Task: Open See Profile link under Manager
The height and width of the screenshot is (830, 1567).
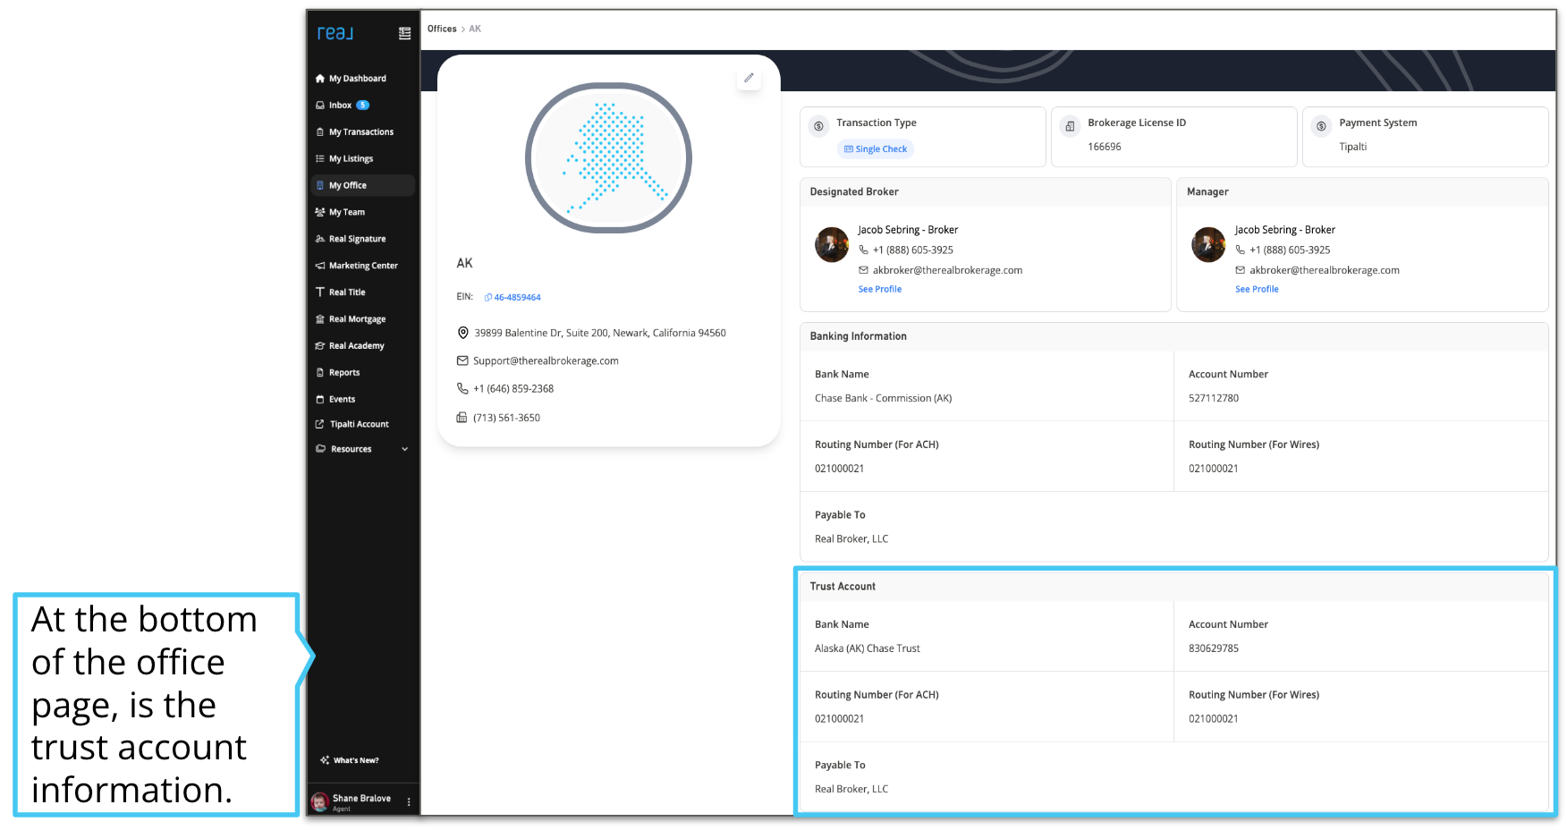Action: pos(1256,289)
